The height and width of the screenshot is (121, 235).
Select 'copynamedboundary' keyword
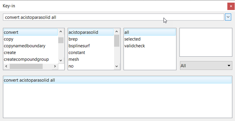point(25,46)
